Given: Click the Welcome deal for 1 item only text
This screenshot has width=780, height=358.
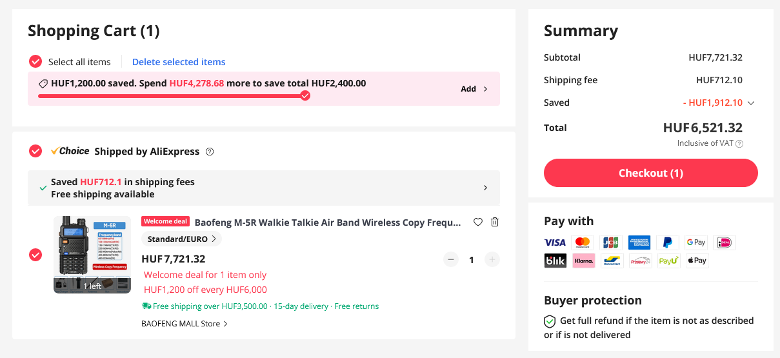Looking at the screenshot, I should [205, 275].
